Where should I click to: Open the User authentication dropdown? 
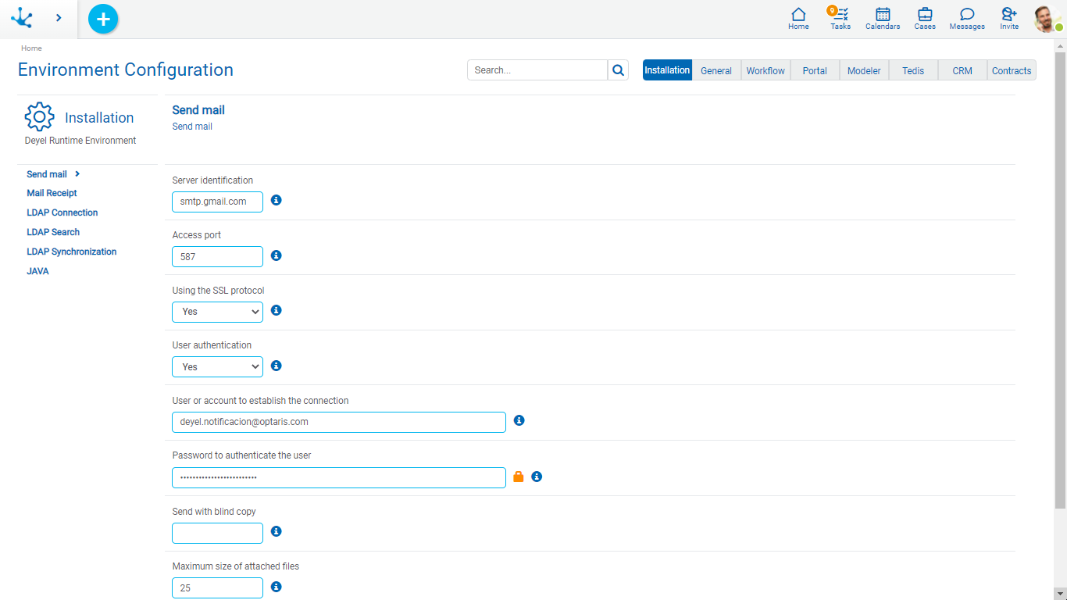(217, 366)
